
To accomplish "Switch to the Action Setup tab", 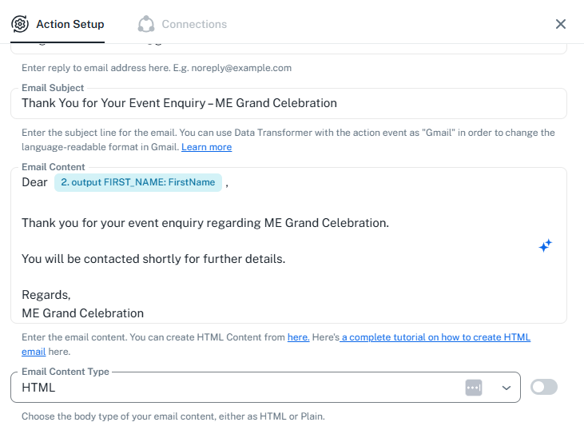I will coord(70,24).
